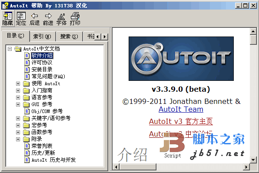Open the 常见问题(FAQ) topic

48,77
